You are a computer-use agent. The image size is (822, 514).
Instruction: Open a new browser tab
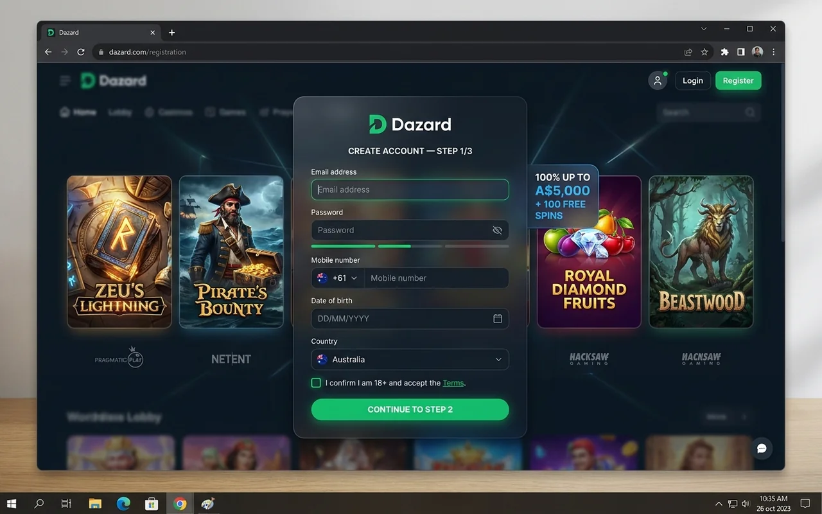point(171,33)
